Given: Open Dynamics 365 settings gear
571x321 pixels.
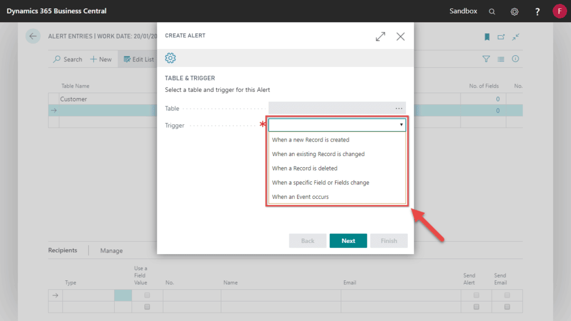Looking at the screenshot, I should (514, 11).
